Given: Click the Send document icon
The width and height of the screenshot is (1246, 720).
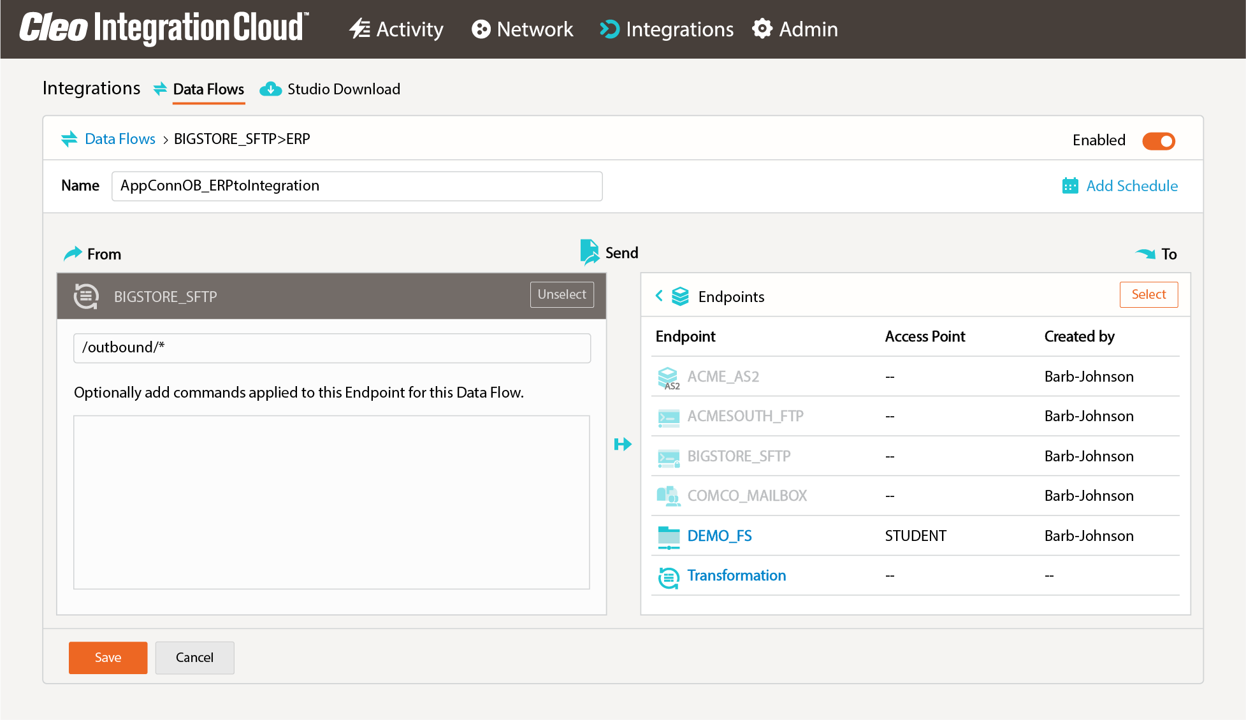Looking at the screenshot, I should click(x=589, y=251).
